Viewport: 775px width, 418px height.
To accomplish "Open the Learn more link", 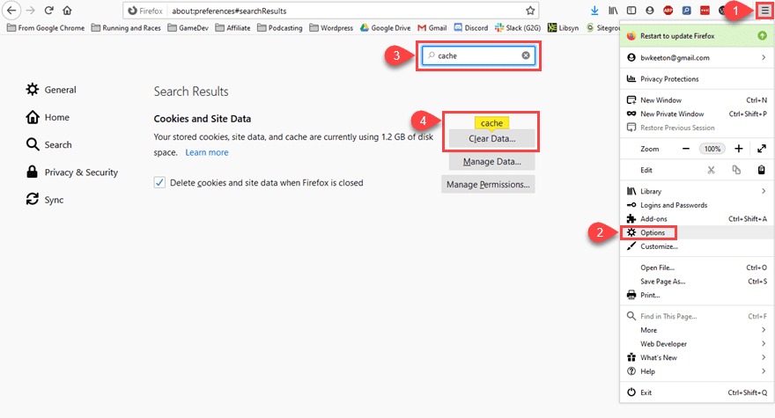I will click(x=207, y=152).
